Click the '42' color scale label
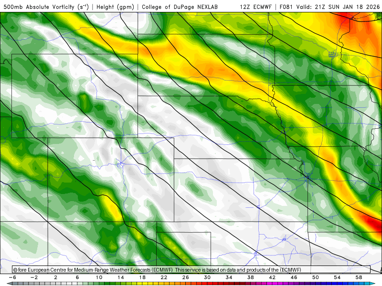The image size is (382, 286). [x=272, y=277]
